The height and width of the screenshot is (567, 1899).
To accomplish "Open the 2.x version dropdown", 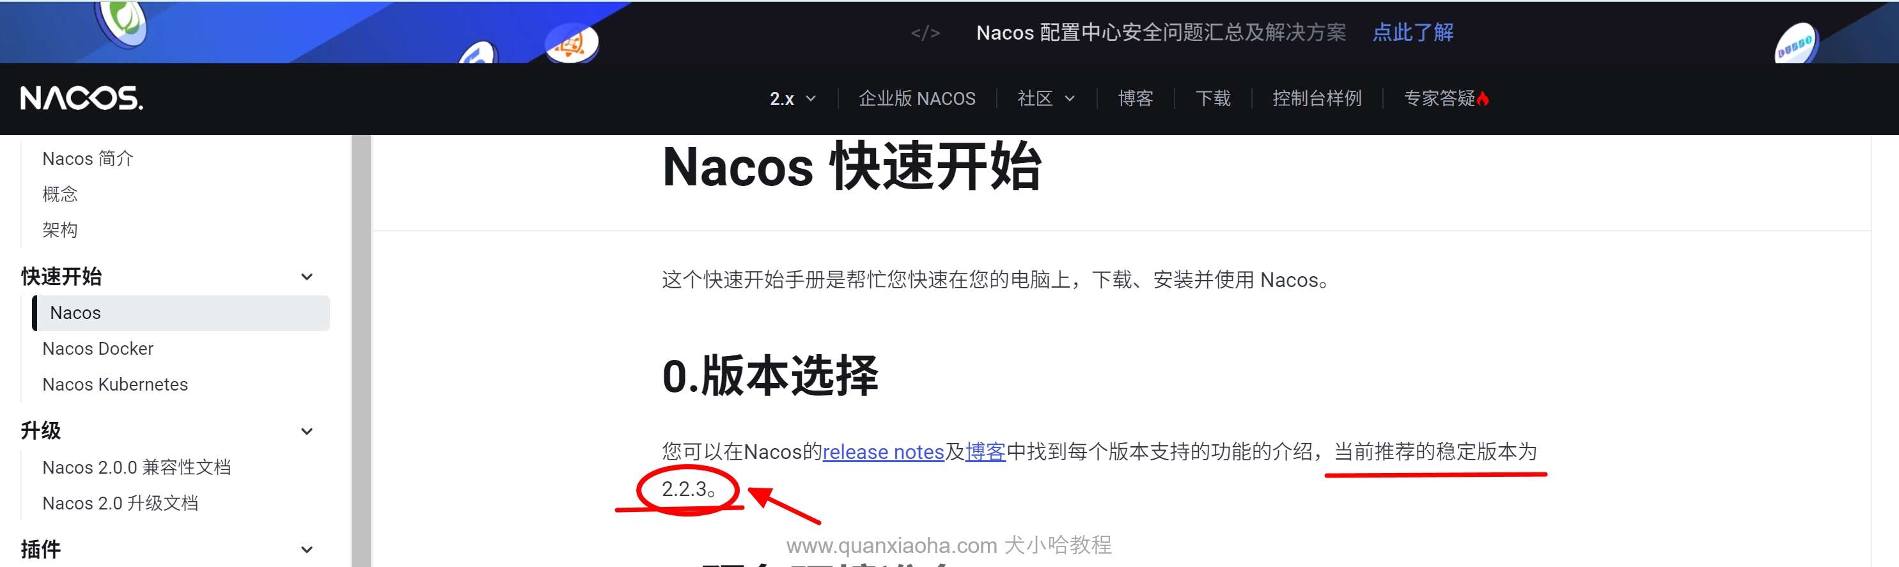I will (792, 99).
